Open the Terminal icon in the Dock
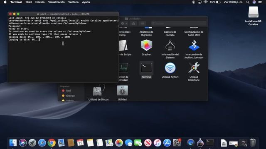 coord(210,143)
